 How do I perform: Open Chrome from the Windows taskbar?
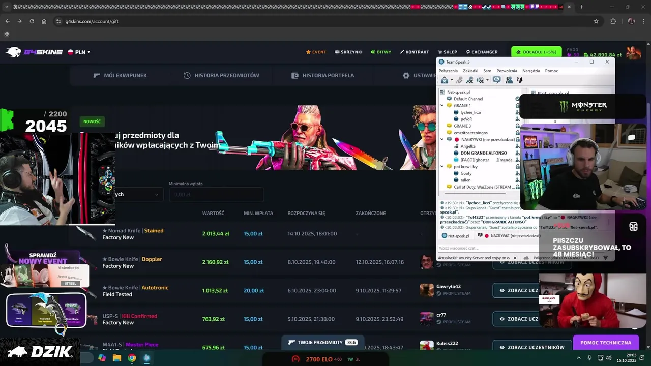[132, 358]
